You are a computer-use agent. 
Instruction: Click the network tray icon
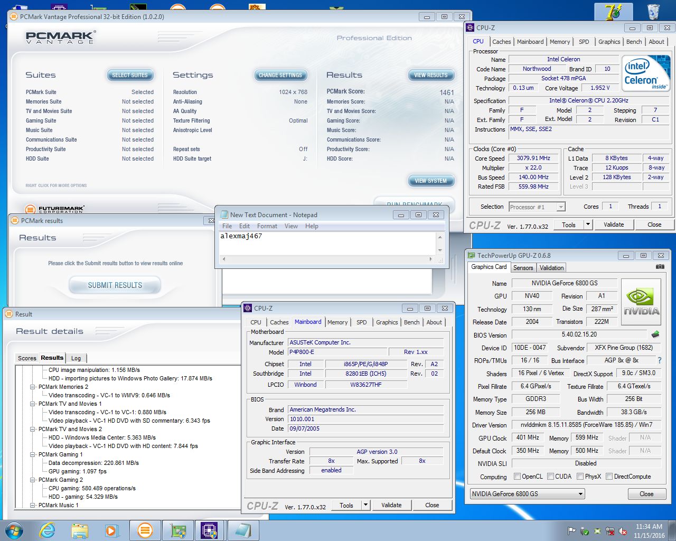610,531
